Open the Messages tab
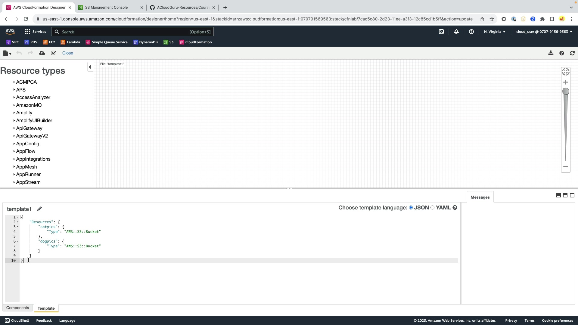578x325 pixels. (480, 197)
